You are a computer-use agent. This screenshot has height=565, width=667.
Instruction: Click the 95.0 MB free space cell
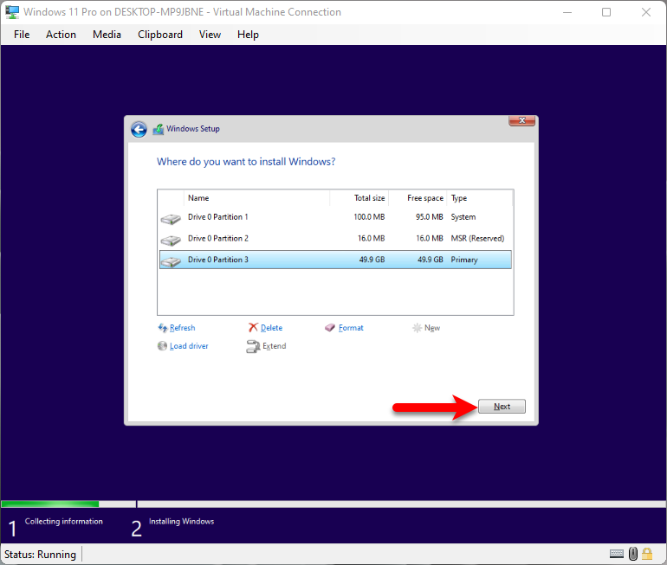coord(429,217)
